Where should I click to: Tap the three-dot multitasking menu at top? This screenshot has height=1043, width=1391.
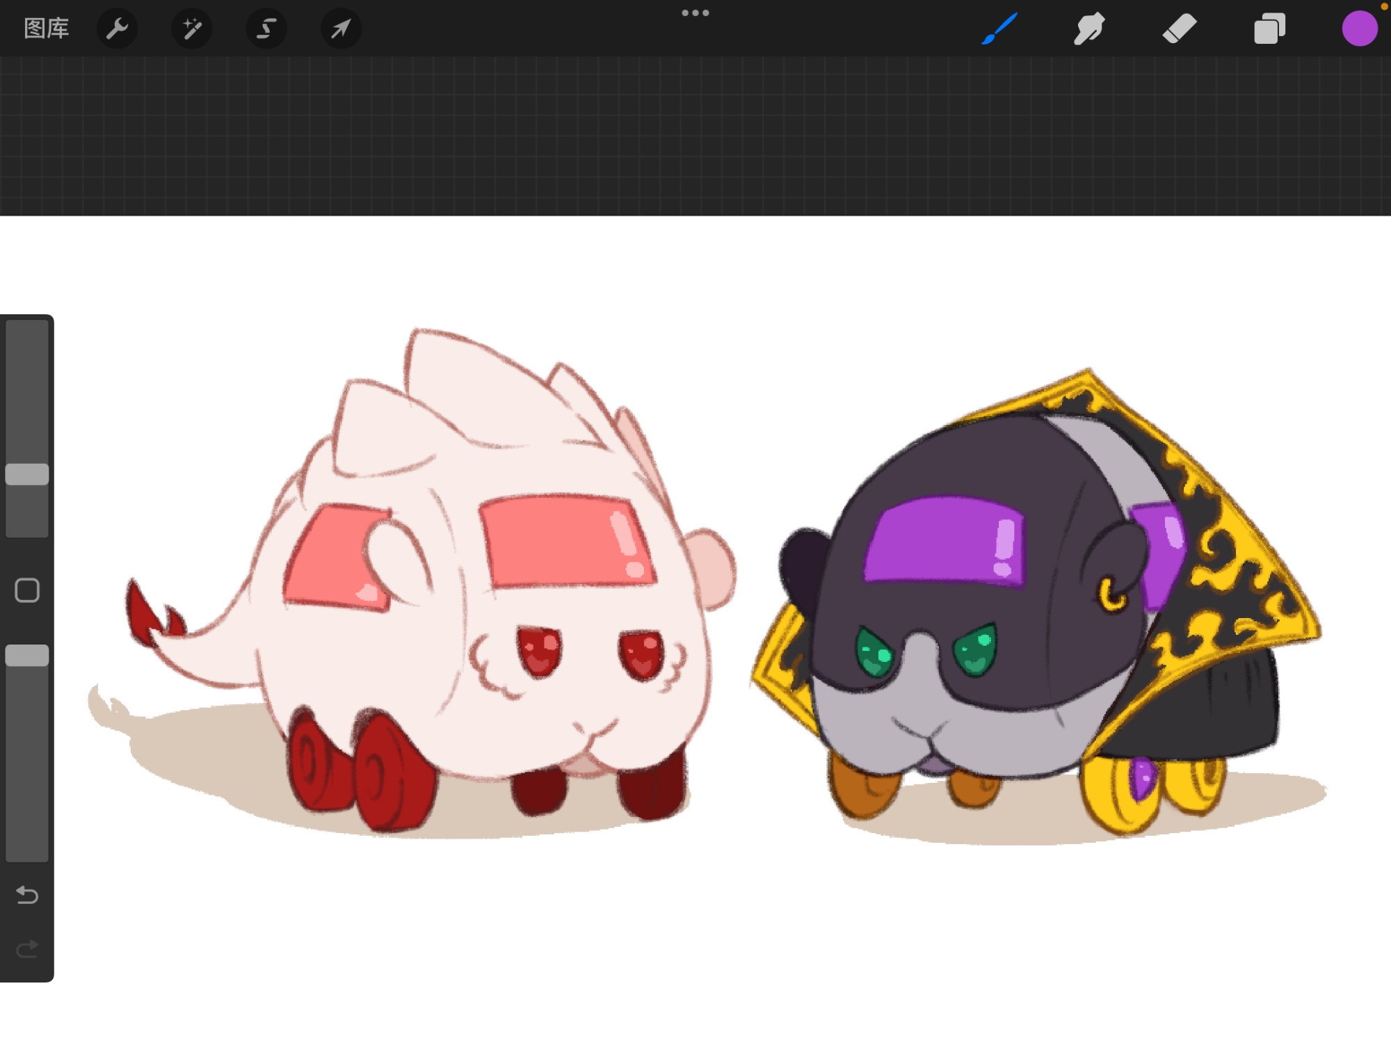point(695,13)
